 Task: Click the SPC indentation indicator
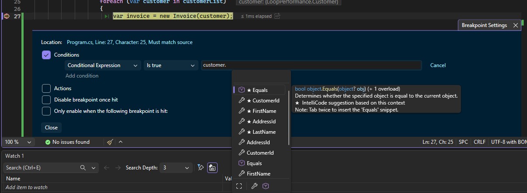pos(463,142)
